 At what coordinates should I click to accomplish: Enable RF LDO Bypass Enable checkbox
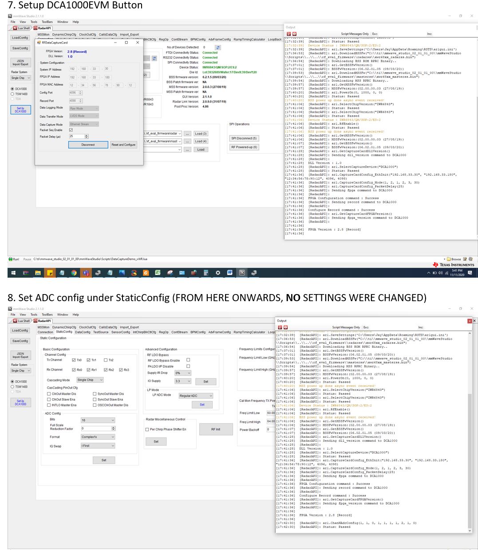coord(188,360)
